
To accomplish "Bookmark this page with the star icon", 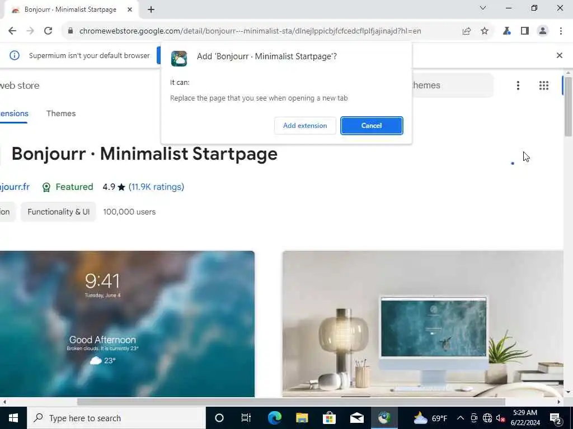I will click(x=485, y=31).
